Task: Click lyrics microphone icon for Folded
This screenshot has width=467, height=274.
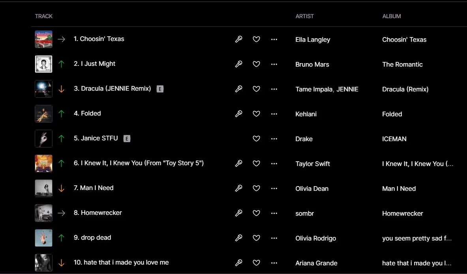Action: 238,114
